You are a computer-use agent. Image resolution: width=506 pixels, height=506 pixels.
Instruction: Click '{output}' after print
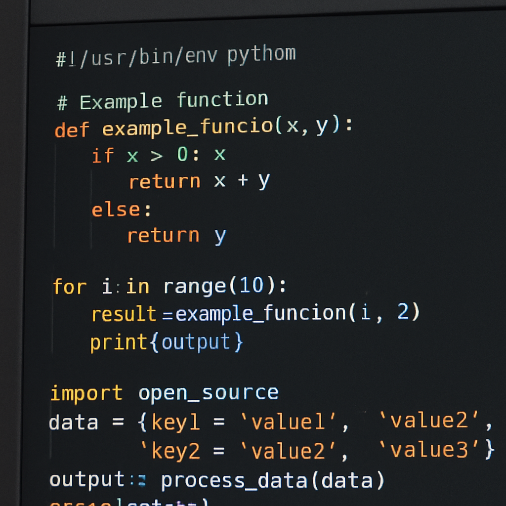[196, 342]
